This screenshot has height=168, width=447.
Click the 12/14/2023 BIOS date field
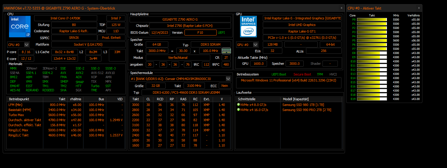coord(160,33)
